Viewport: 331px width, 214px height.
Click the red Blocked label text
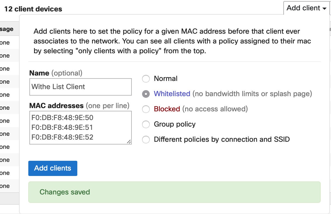(167, 109)
